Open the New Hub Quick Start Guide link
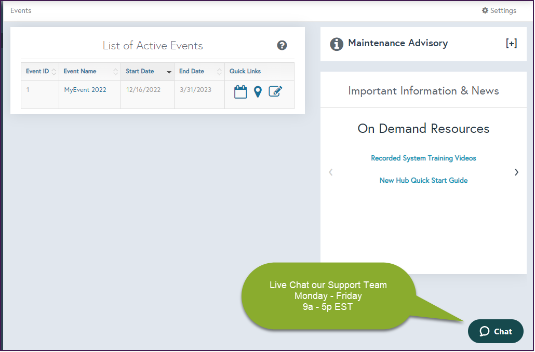Screen dimensions: 535x352 click(x=423, y=181)
